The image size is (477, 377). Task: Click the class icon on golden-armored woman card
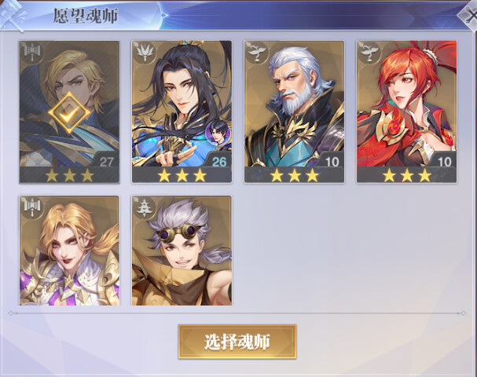click(x=32, y=207)
